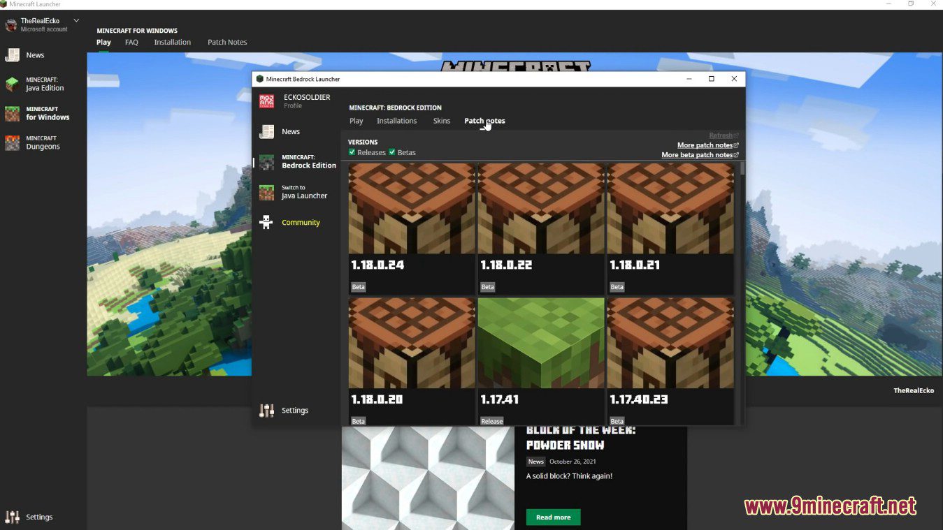Open 1.18.0.21 beta patch notes card
This screenshot has width=943, height=530.
click(670, 228)
